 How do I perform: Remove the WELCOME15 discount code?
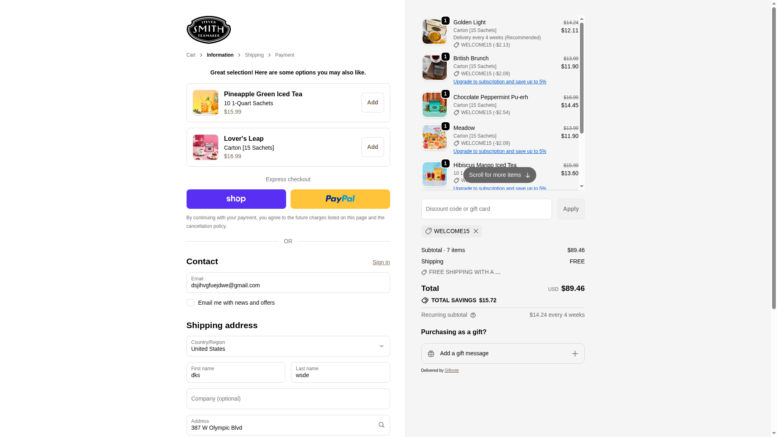[476, 231]
